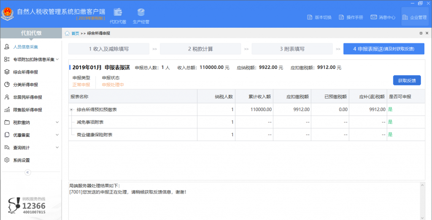Click the 优惠备案 copy icon

click(x=7, y=135)
